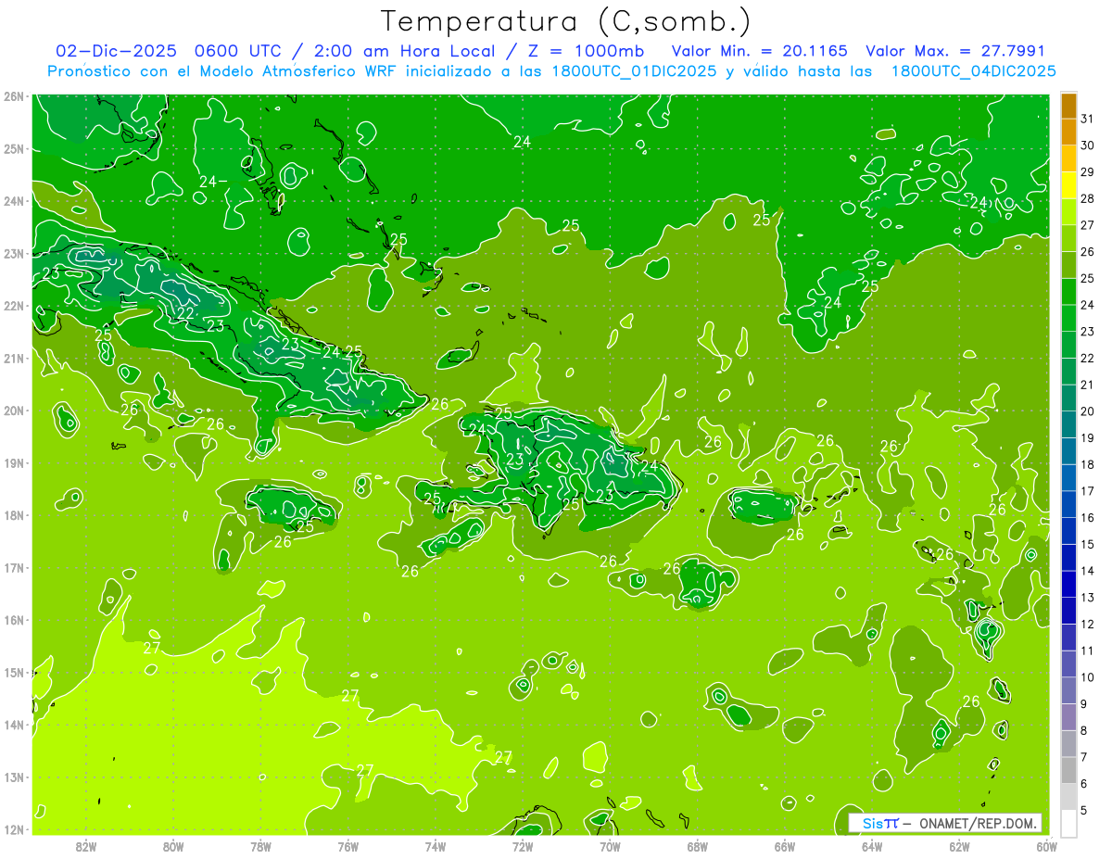
Task: Click the "66W" longitude axis label
Action: (785, 845)
